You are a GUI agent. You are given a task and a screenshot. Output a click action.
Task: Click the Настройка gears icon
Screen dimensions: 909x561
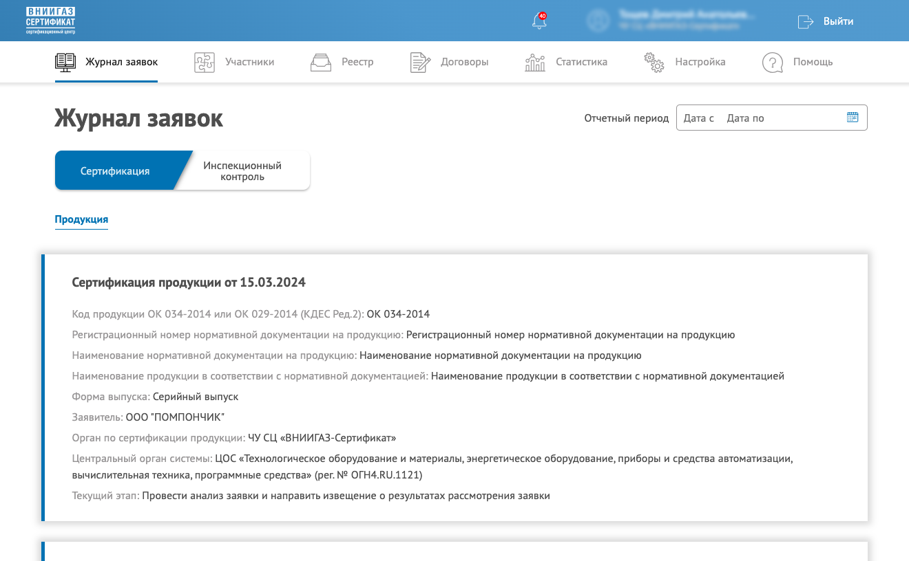pyautogui.click(x=654, y=62)
